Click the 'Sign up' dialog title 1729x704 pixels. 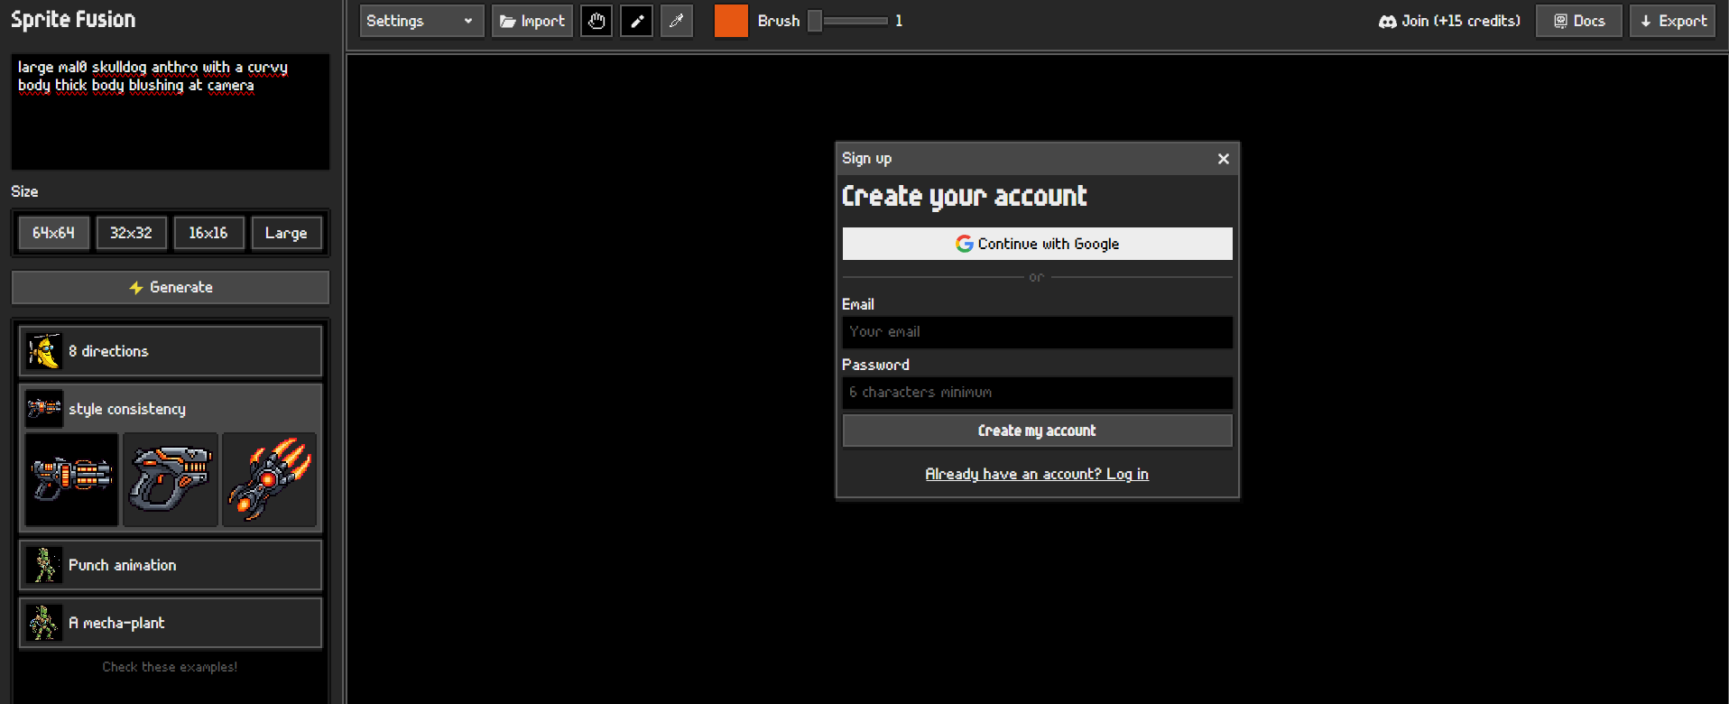pyautogui.click(x=866, y=159)
